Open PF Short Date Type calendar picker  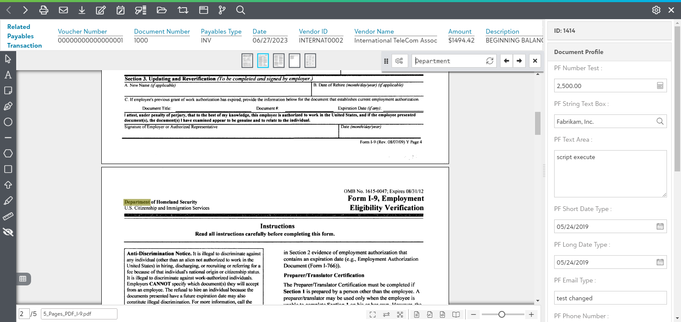(x=660, y=226)
